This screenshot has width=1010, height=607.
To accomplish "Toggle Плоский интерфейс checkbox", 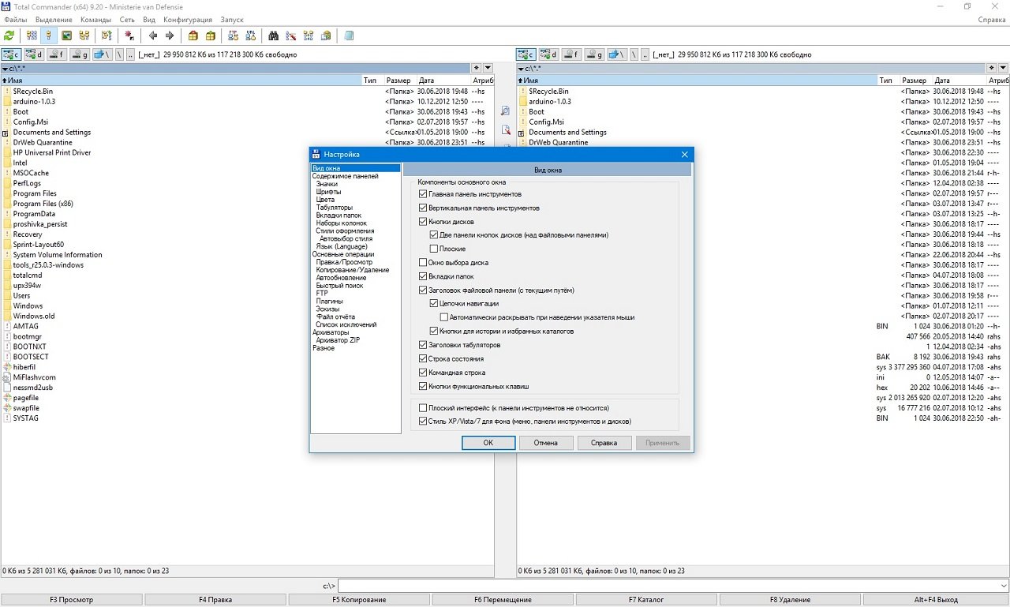I will (x=423, y=408).
